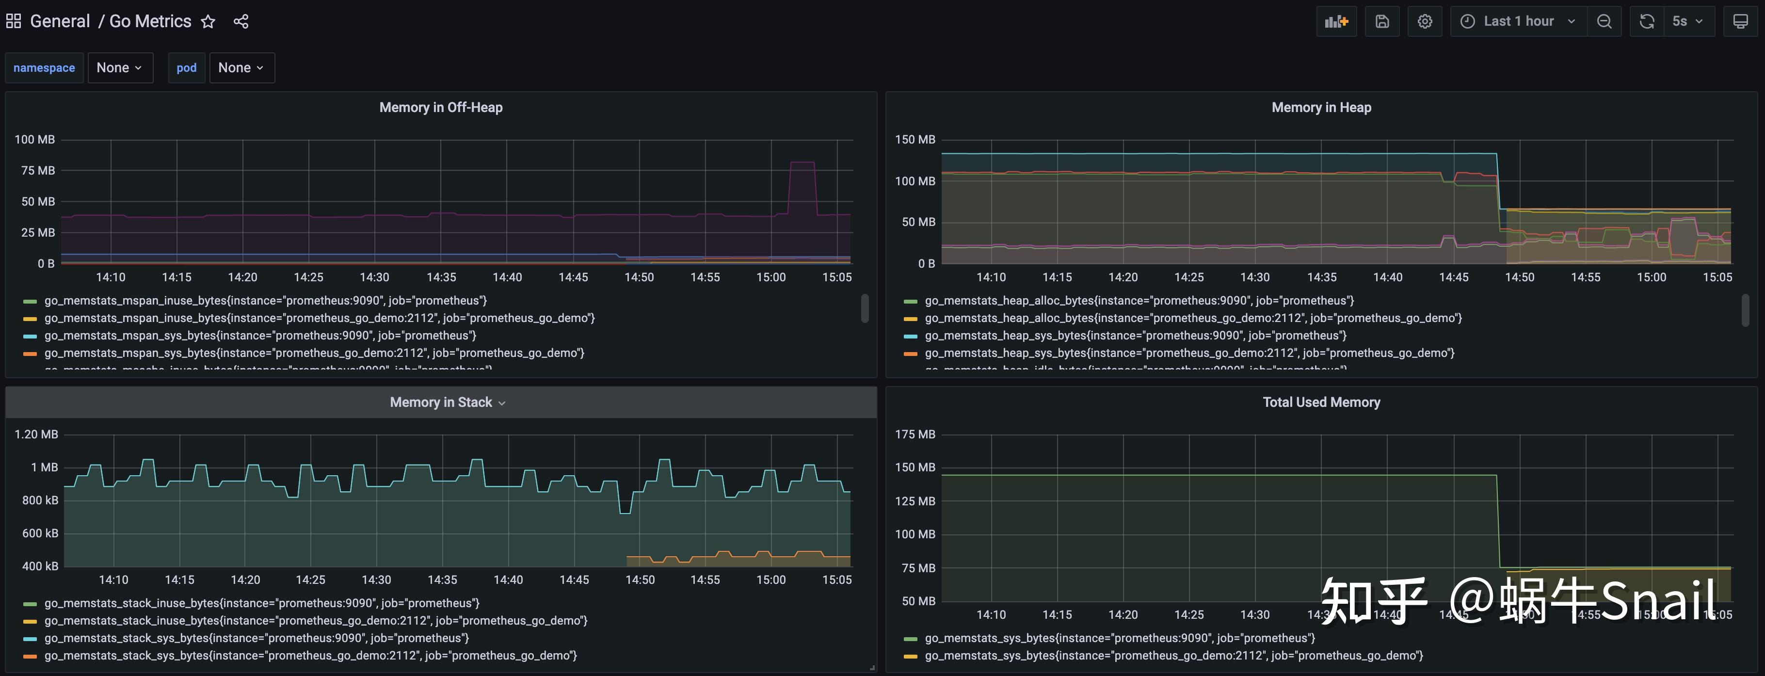Viewport: 1765px width, 676px height.
Task: Open the namespace None dropdown
Action: 121,67
